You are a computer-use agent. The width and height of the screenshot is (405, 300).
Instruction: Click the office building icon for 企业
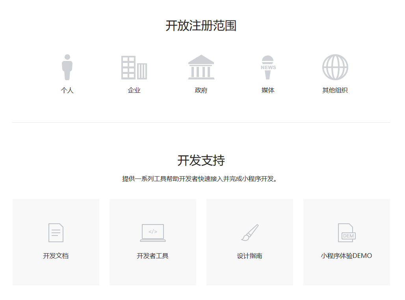pos(134,68)
